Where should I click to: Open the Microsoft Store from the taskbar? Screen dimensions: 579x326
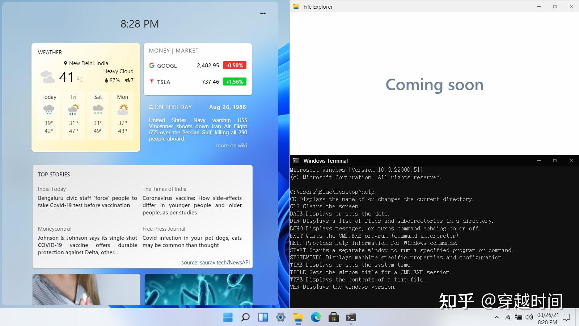[333, 317]
